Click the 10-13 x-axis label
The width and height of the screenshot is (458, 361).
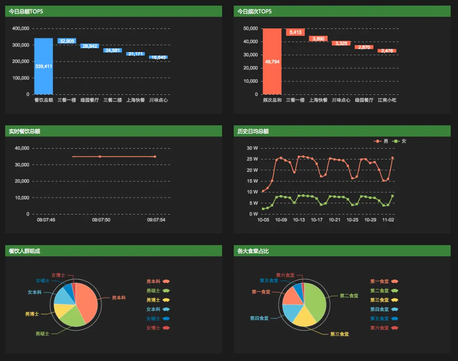pyautogui.click(x=299, y=220)
